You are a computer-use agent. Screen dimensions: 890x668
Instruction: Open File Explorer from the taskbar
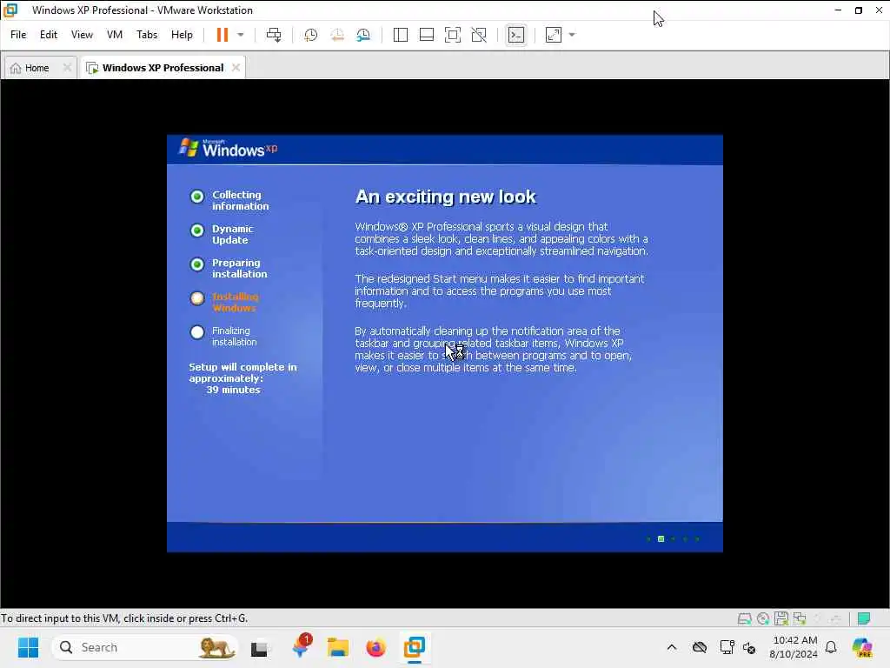(x=338, y=647)
